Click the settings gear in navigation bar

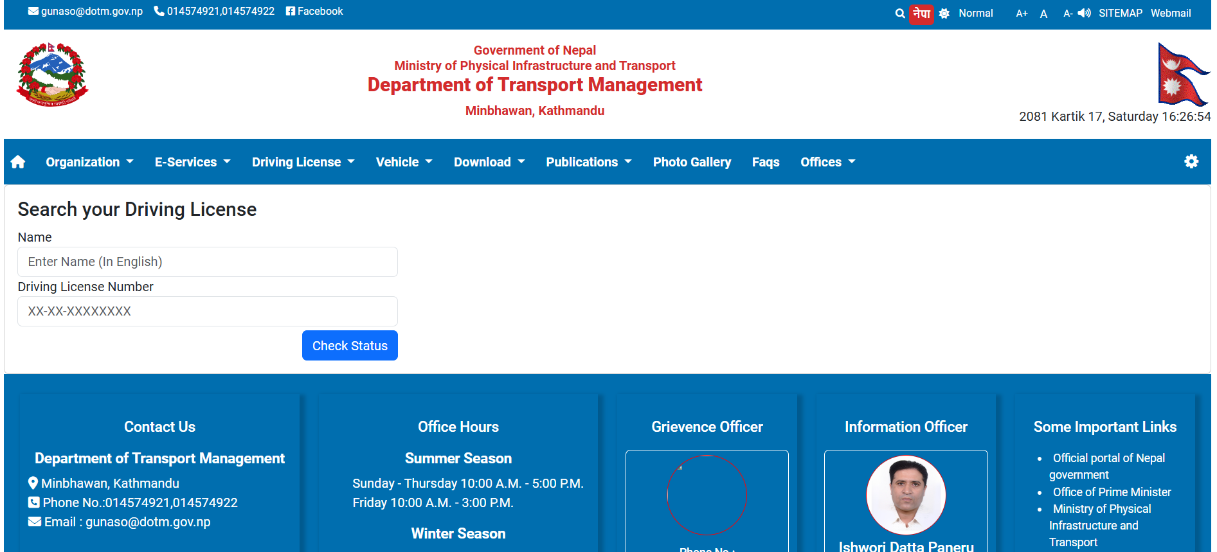(1191, 162)
